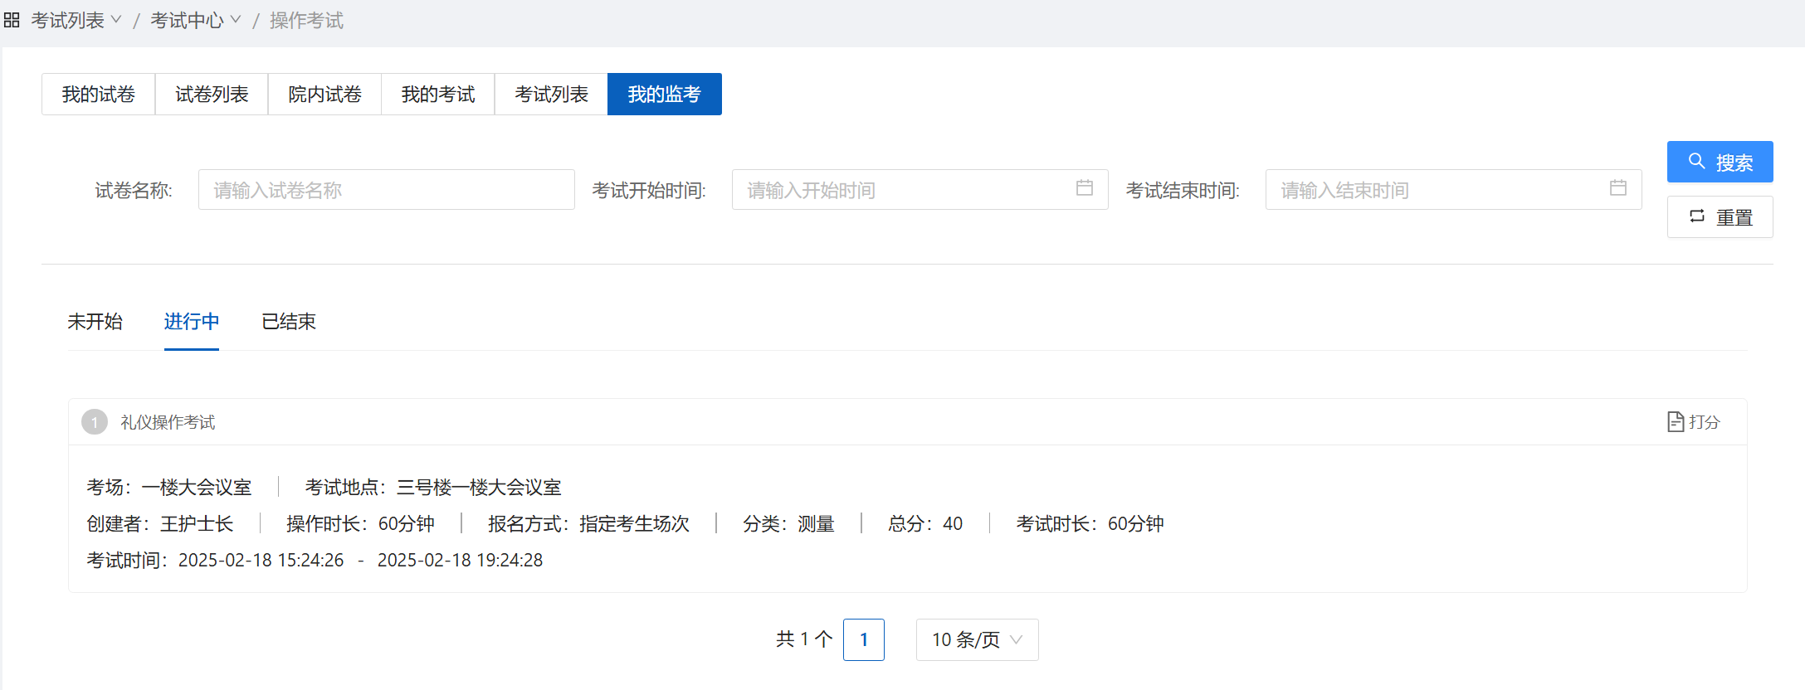Click the calendar icon in 考试开始时间 field
Screen dimensions: 1805x690
click(x=1084, y=188)
